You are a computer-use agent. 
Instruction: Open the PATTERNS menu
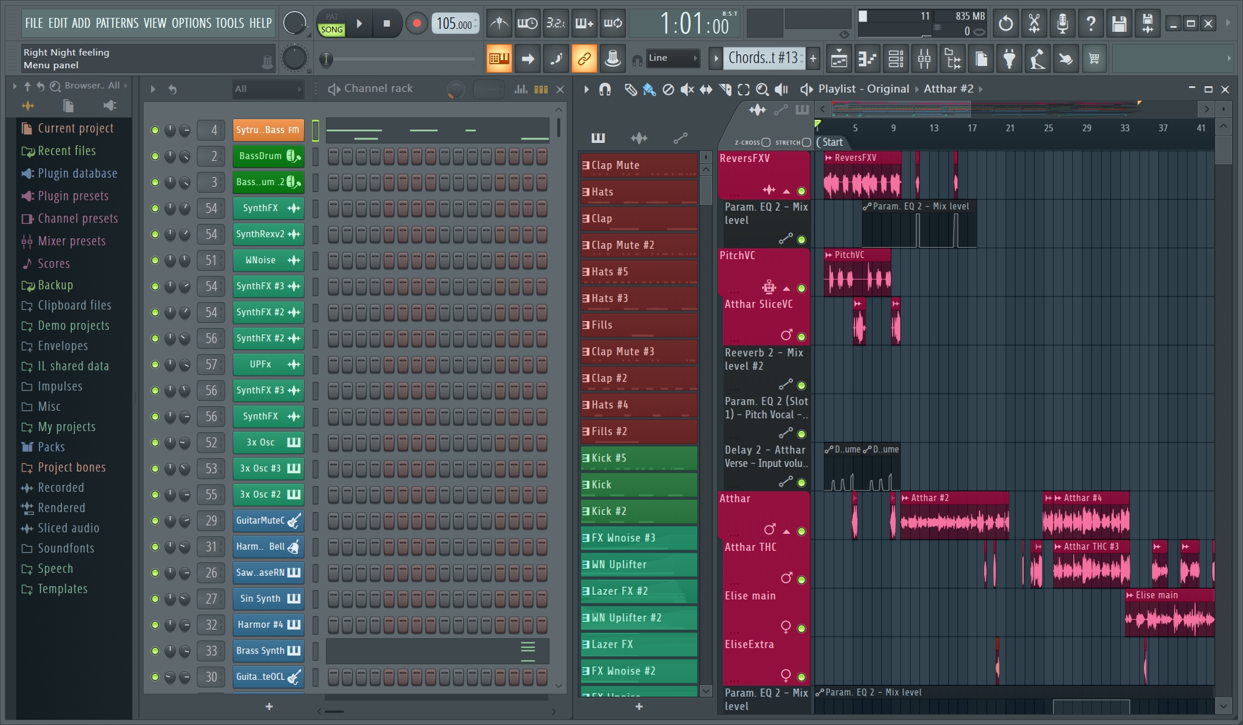pyautogui.click(x=118, y=23)
